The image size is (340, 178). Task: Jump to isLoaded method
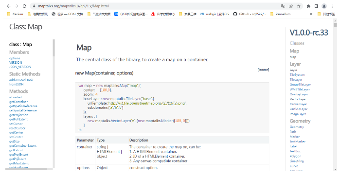(x=16, y=97)
